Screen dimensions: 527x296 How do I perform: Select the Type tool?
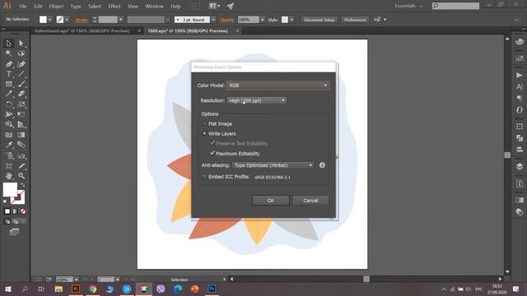coord(9,74)
